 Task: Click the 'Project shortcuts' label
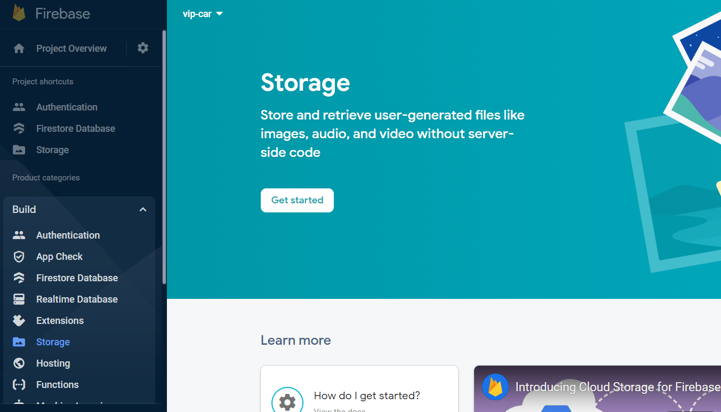43,82
